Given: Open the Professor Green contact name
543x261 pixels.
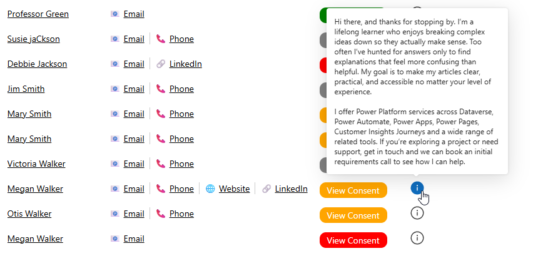Looking at the screenshot, I should pos(38,14).
